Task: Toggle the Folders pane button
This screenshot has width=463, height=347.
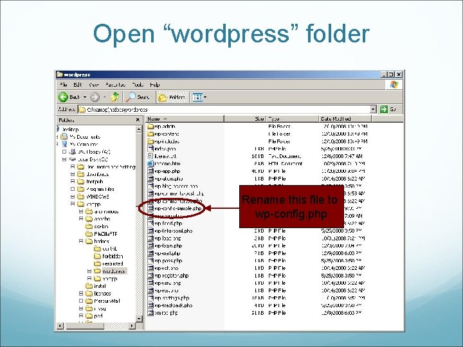Action: point(172,97)
